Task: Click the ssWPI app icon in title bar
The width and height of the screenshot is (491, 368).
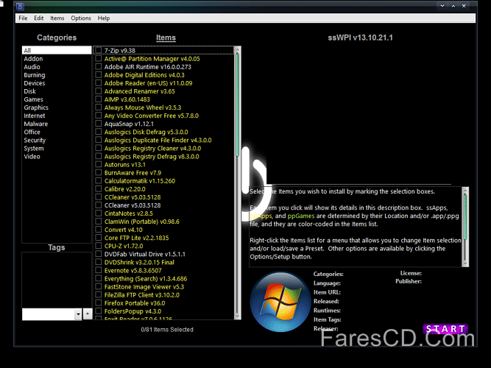Action: [x=20, y=7]
